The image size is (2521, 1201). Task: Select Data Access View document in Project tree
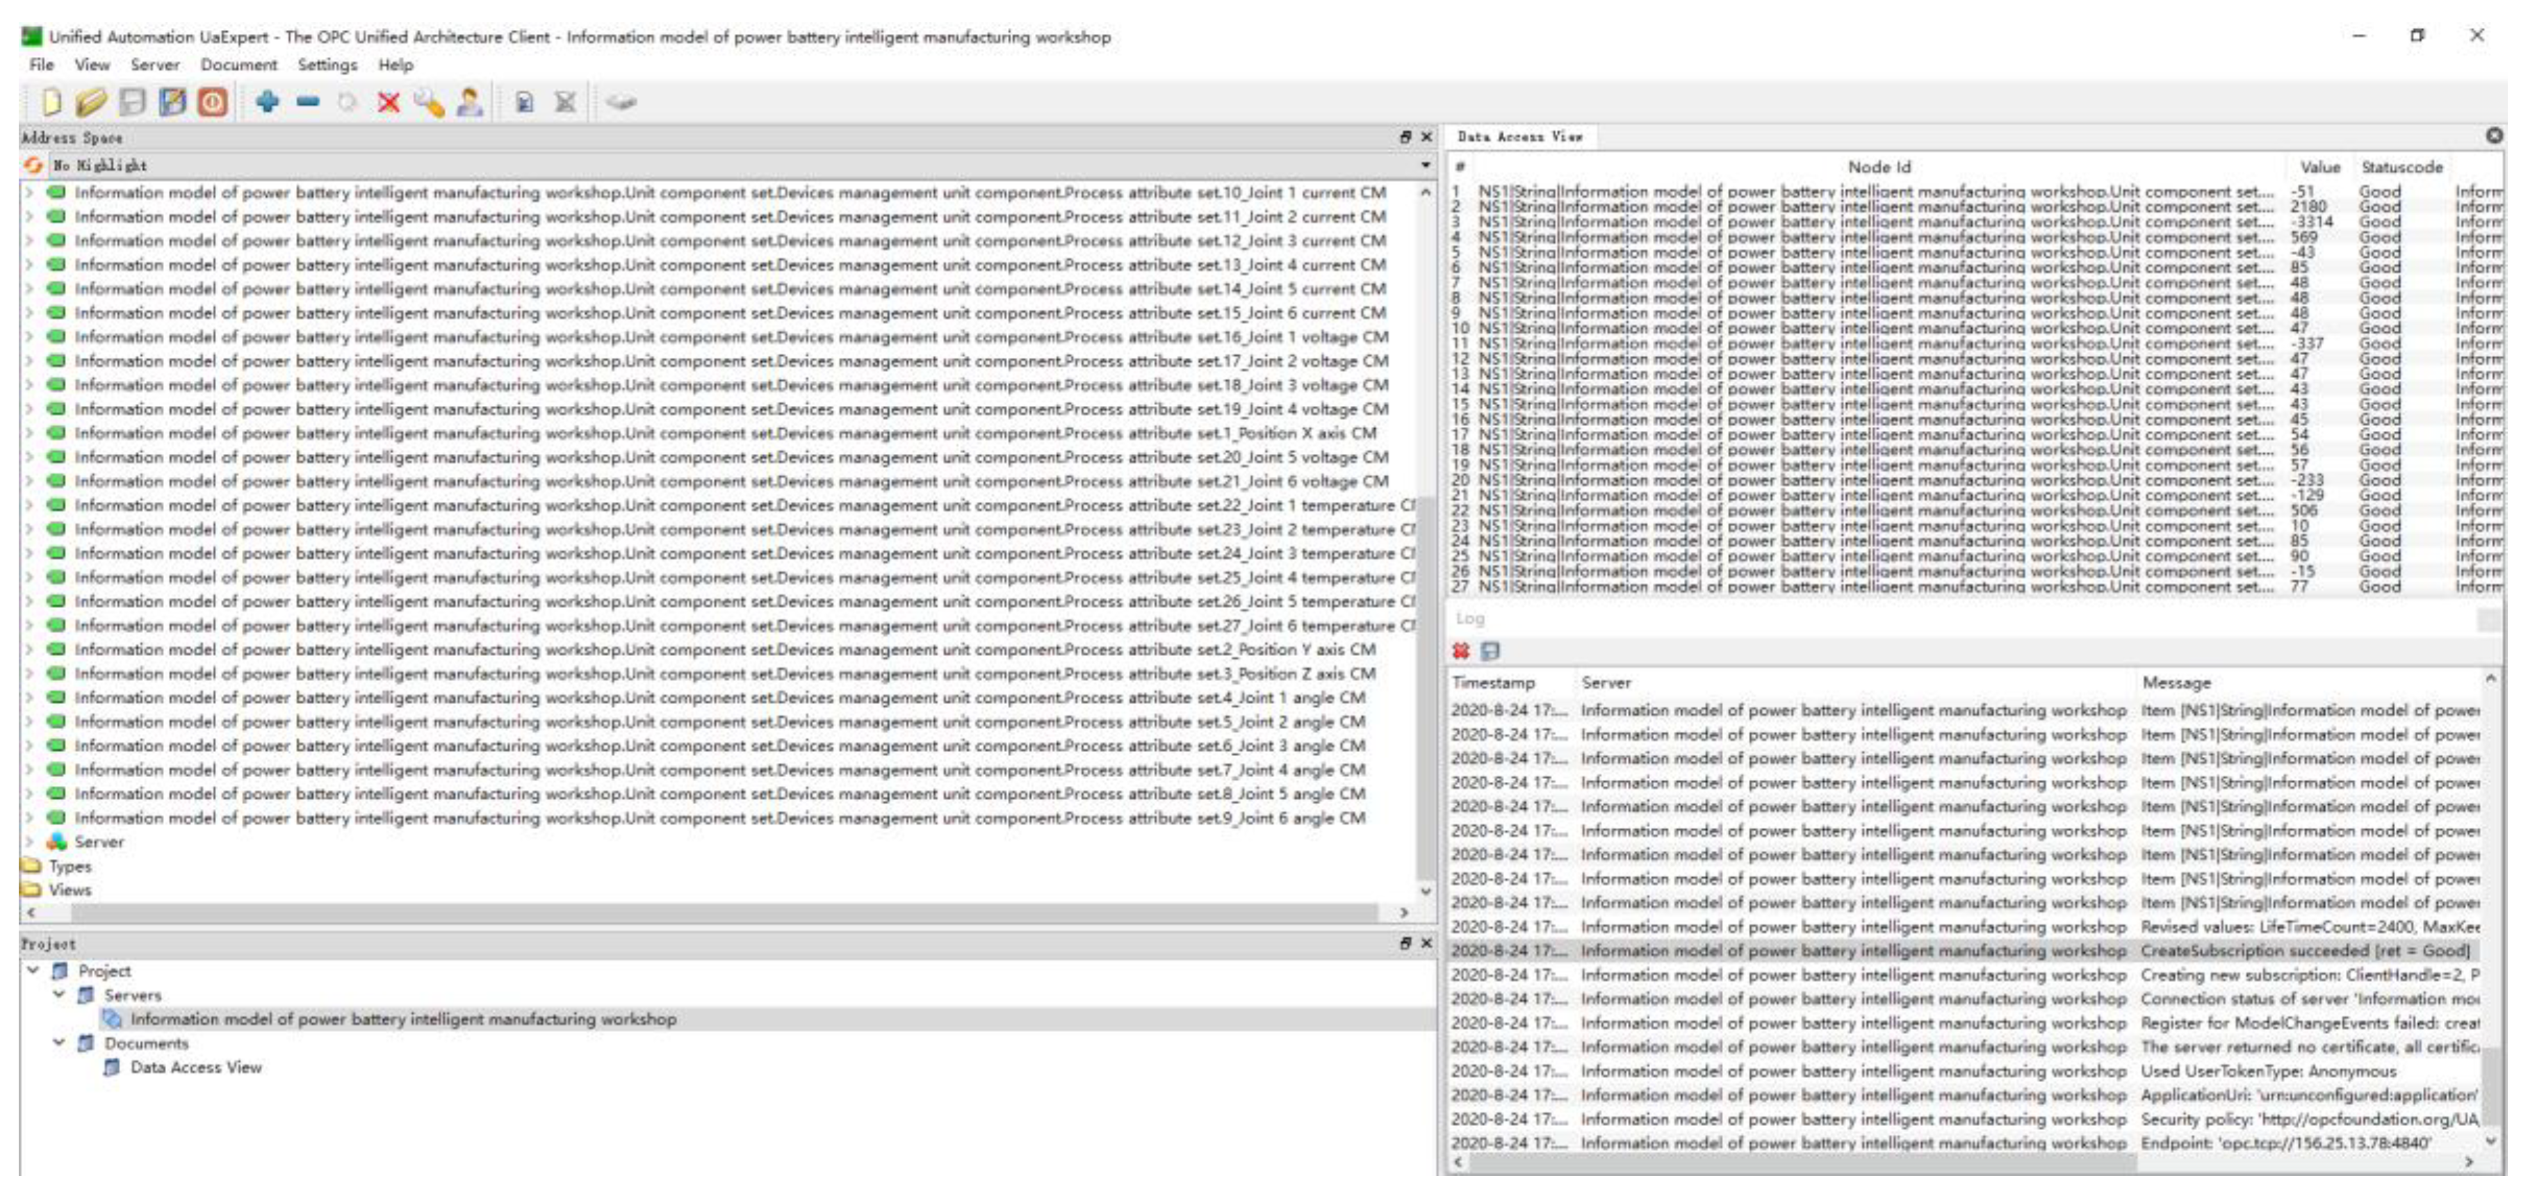(196, 1067)
